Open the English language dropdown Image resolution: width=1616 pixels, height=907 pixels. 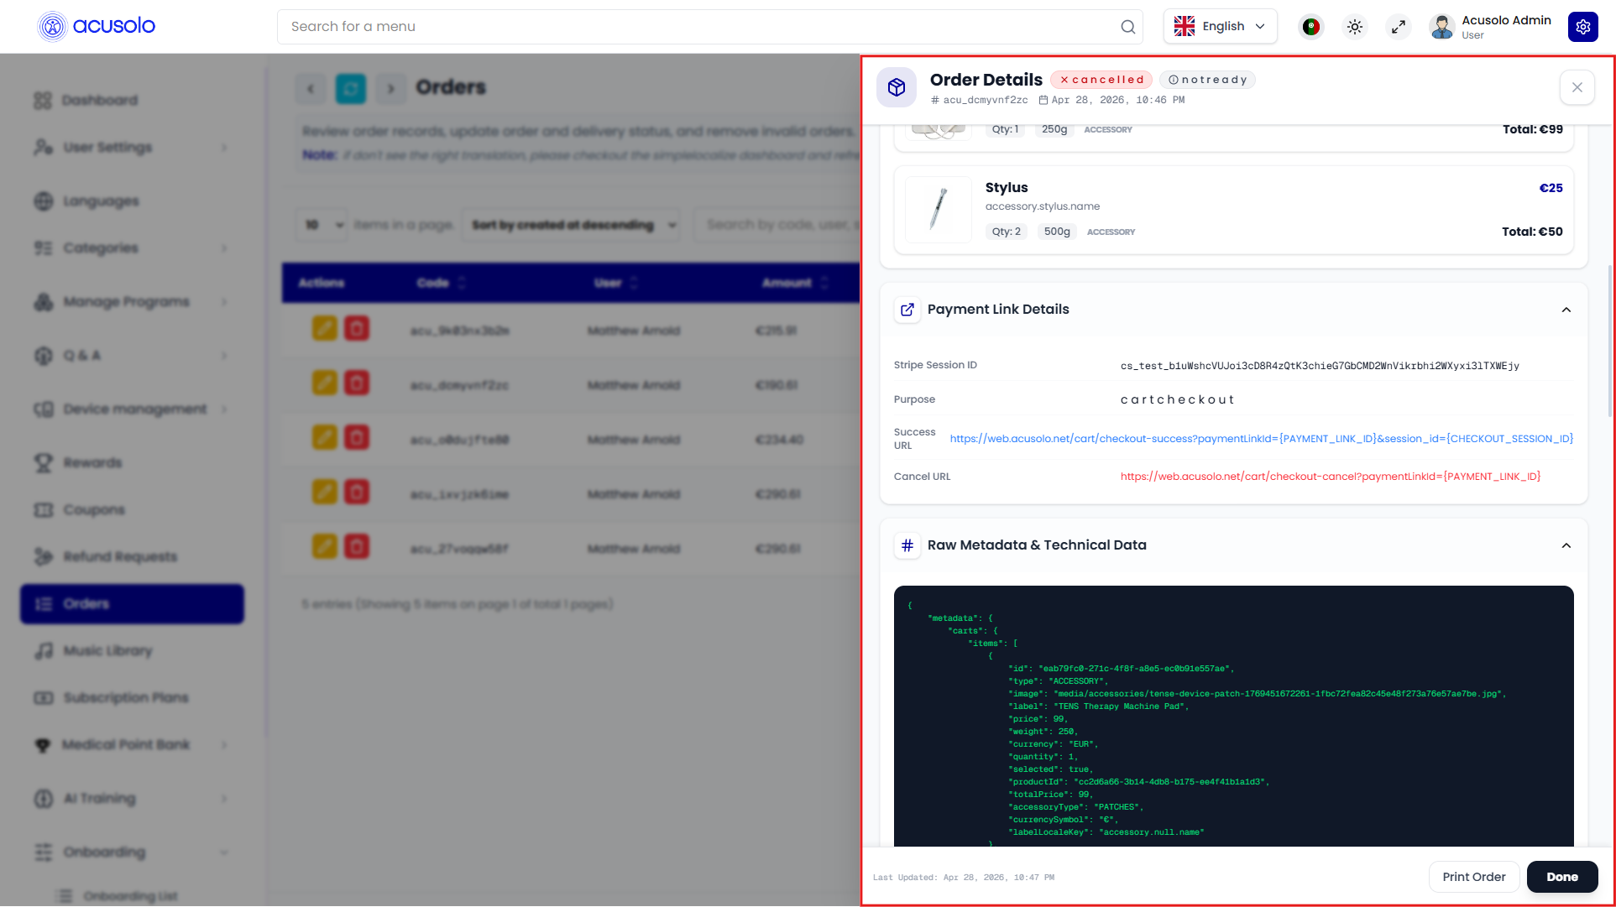click(1220, 27)
